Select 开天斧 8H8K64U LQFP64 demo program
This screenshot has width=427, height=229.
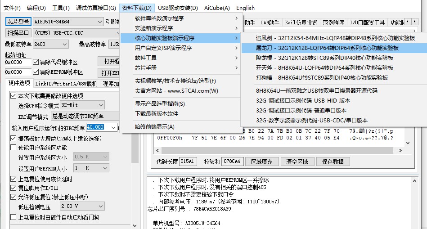coord(334,68)
